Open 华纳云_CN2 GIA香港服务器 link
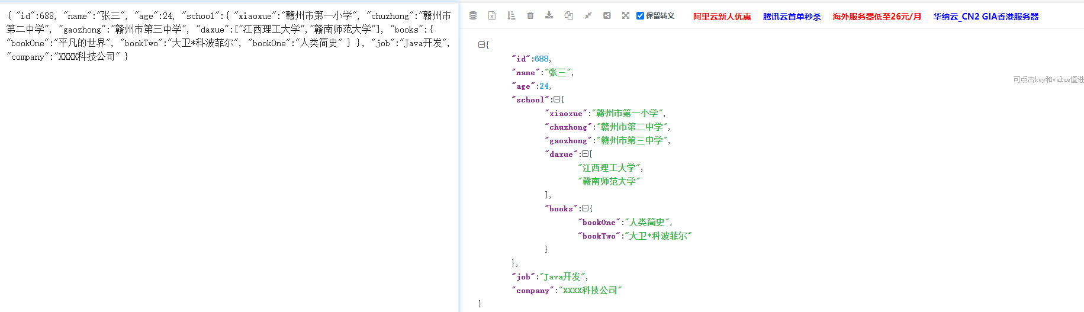 point(986,17)
